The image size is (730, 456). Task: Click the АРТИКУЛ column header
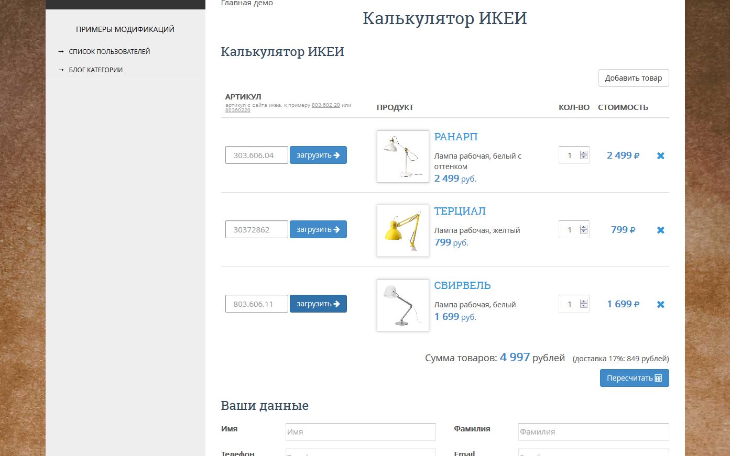tap(243, 97)
